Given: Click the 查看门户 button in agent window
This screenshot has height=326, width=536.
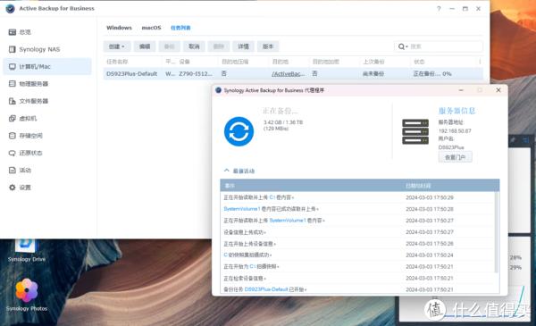Looking at the screenshot, I should 455,157.
